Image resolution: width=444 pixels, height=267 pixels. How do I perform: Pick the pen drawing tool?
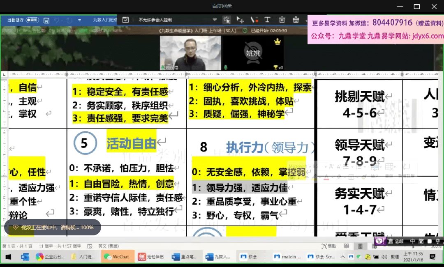click(254, 20)
